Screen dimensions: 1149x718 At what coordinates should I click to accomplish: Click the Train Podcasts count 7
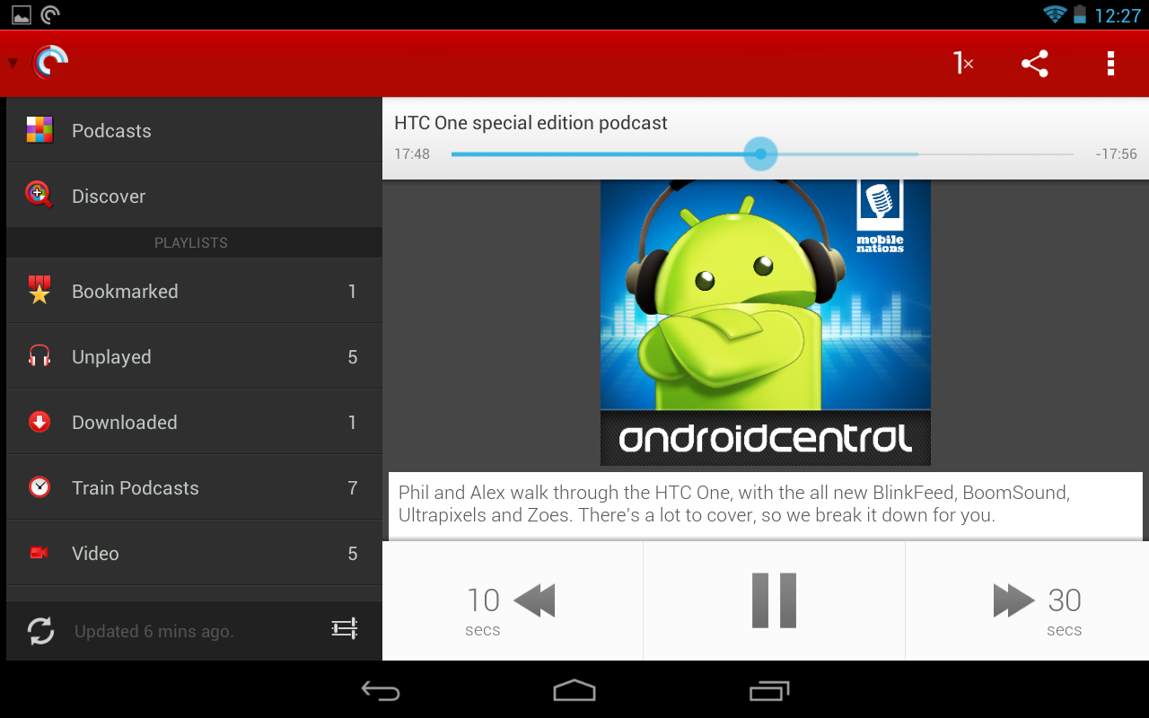pyautogui.click(x=353, y=488)
